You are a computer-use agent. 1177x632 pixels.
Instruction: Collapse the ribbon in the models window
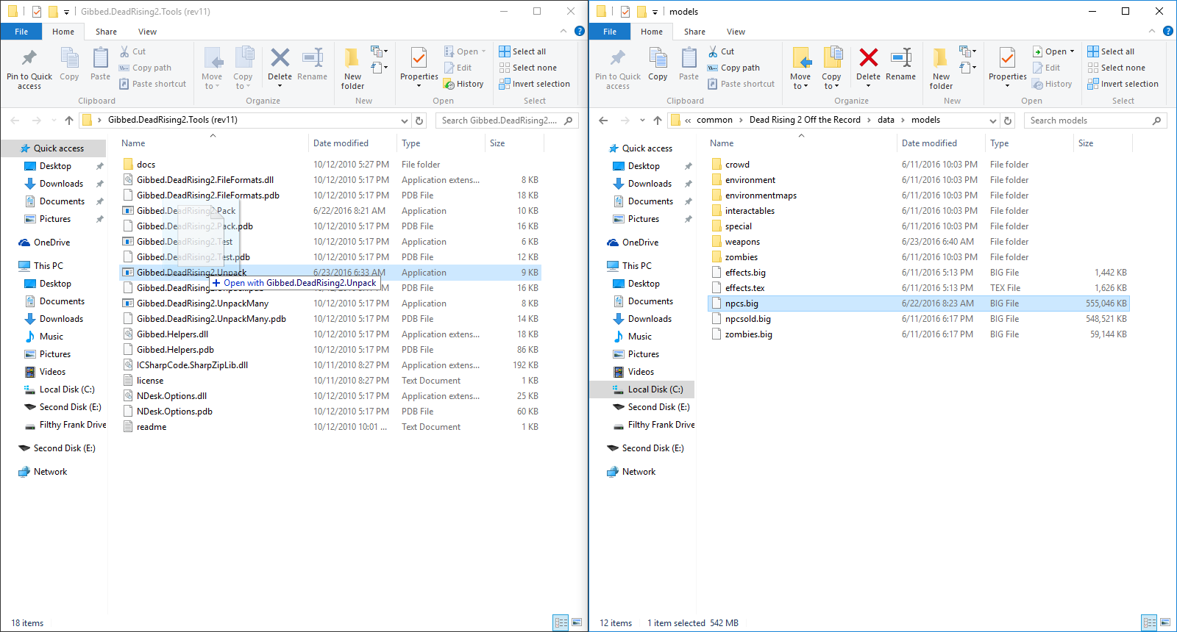[x=1152, y=31]
